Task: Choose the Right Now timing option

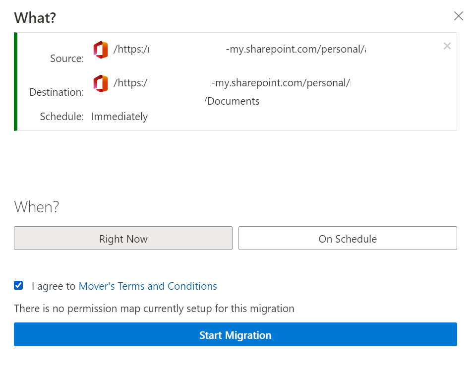Action: click(x=123, y=238)
